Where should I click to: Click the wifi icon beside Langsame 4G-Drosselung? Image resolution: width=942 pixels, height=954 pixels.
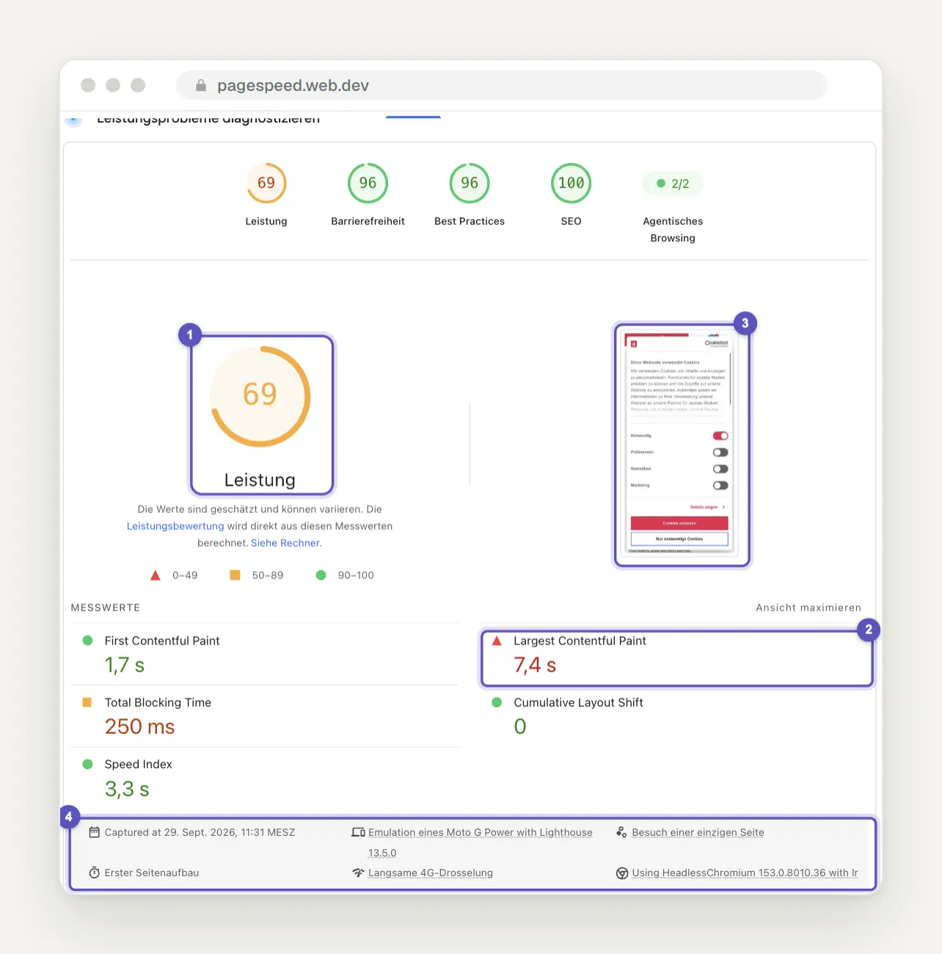[358, 873]
